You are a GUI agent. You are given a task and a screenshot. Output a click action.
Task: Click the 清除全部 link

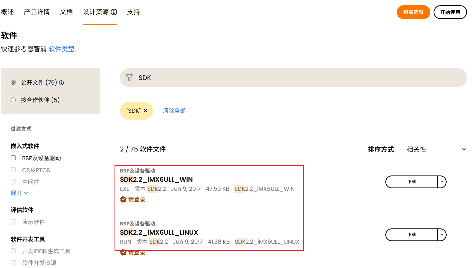coord(174,111)
